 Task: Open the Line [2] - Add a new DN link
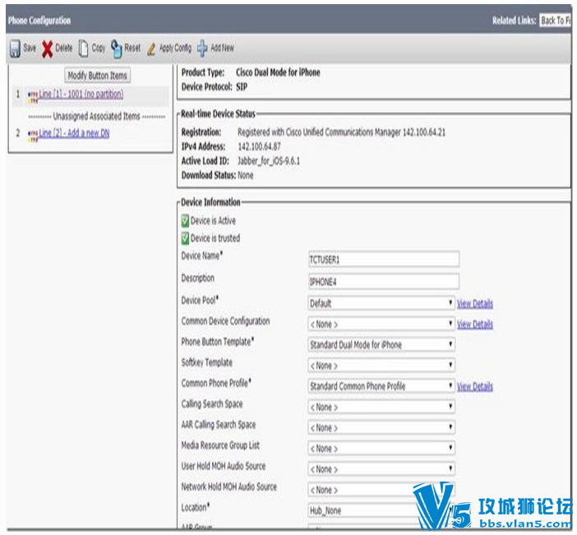click(74, 133)
